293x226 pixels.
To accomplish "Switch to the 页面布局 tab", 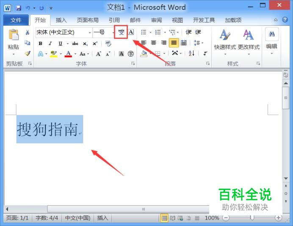I will pyautogui.click(x=88, y=20).
